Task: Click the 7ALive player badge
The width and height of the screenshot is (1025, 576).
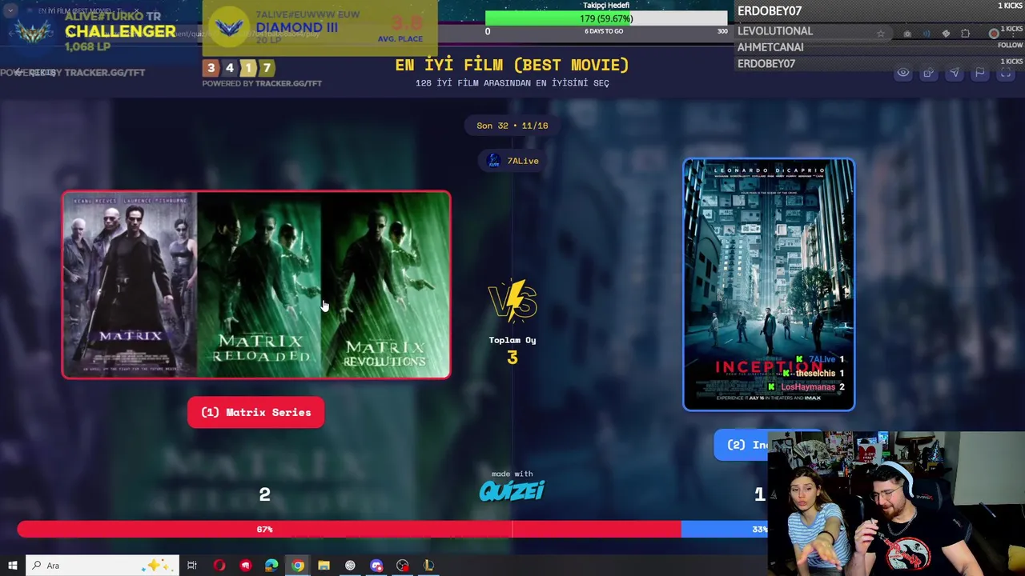Action: tap(513, 161)
